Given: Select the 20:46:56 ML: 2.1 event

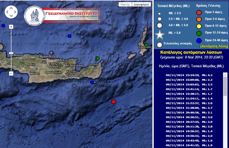Looking at the screenshot, I should click(189, 113).
